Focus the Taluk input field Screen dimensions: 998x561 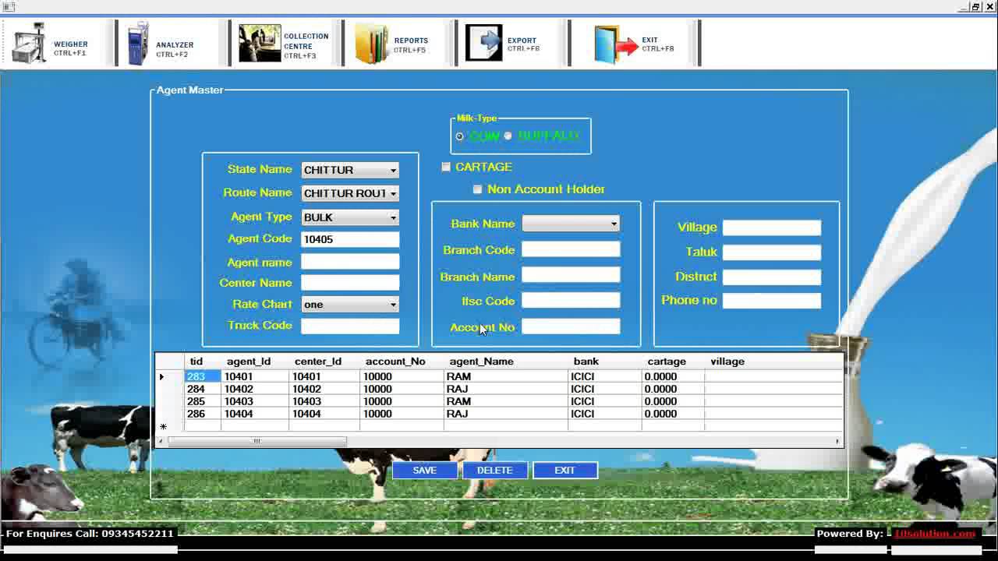coord(772,252)
